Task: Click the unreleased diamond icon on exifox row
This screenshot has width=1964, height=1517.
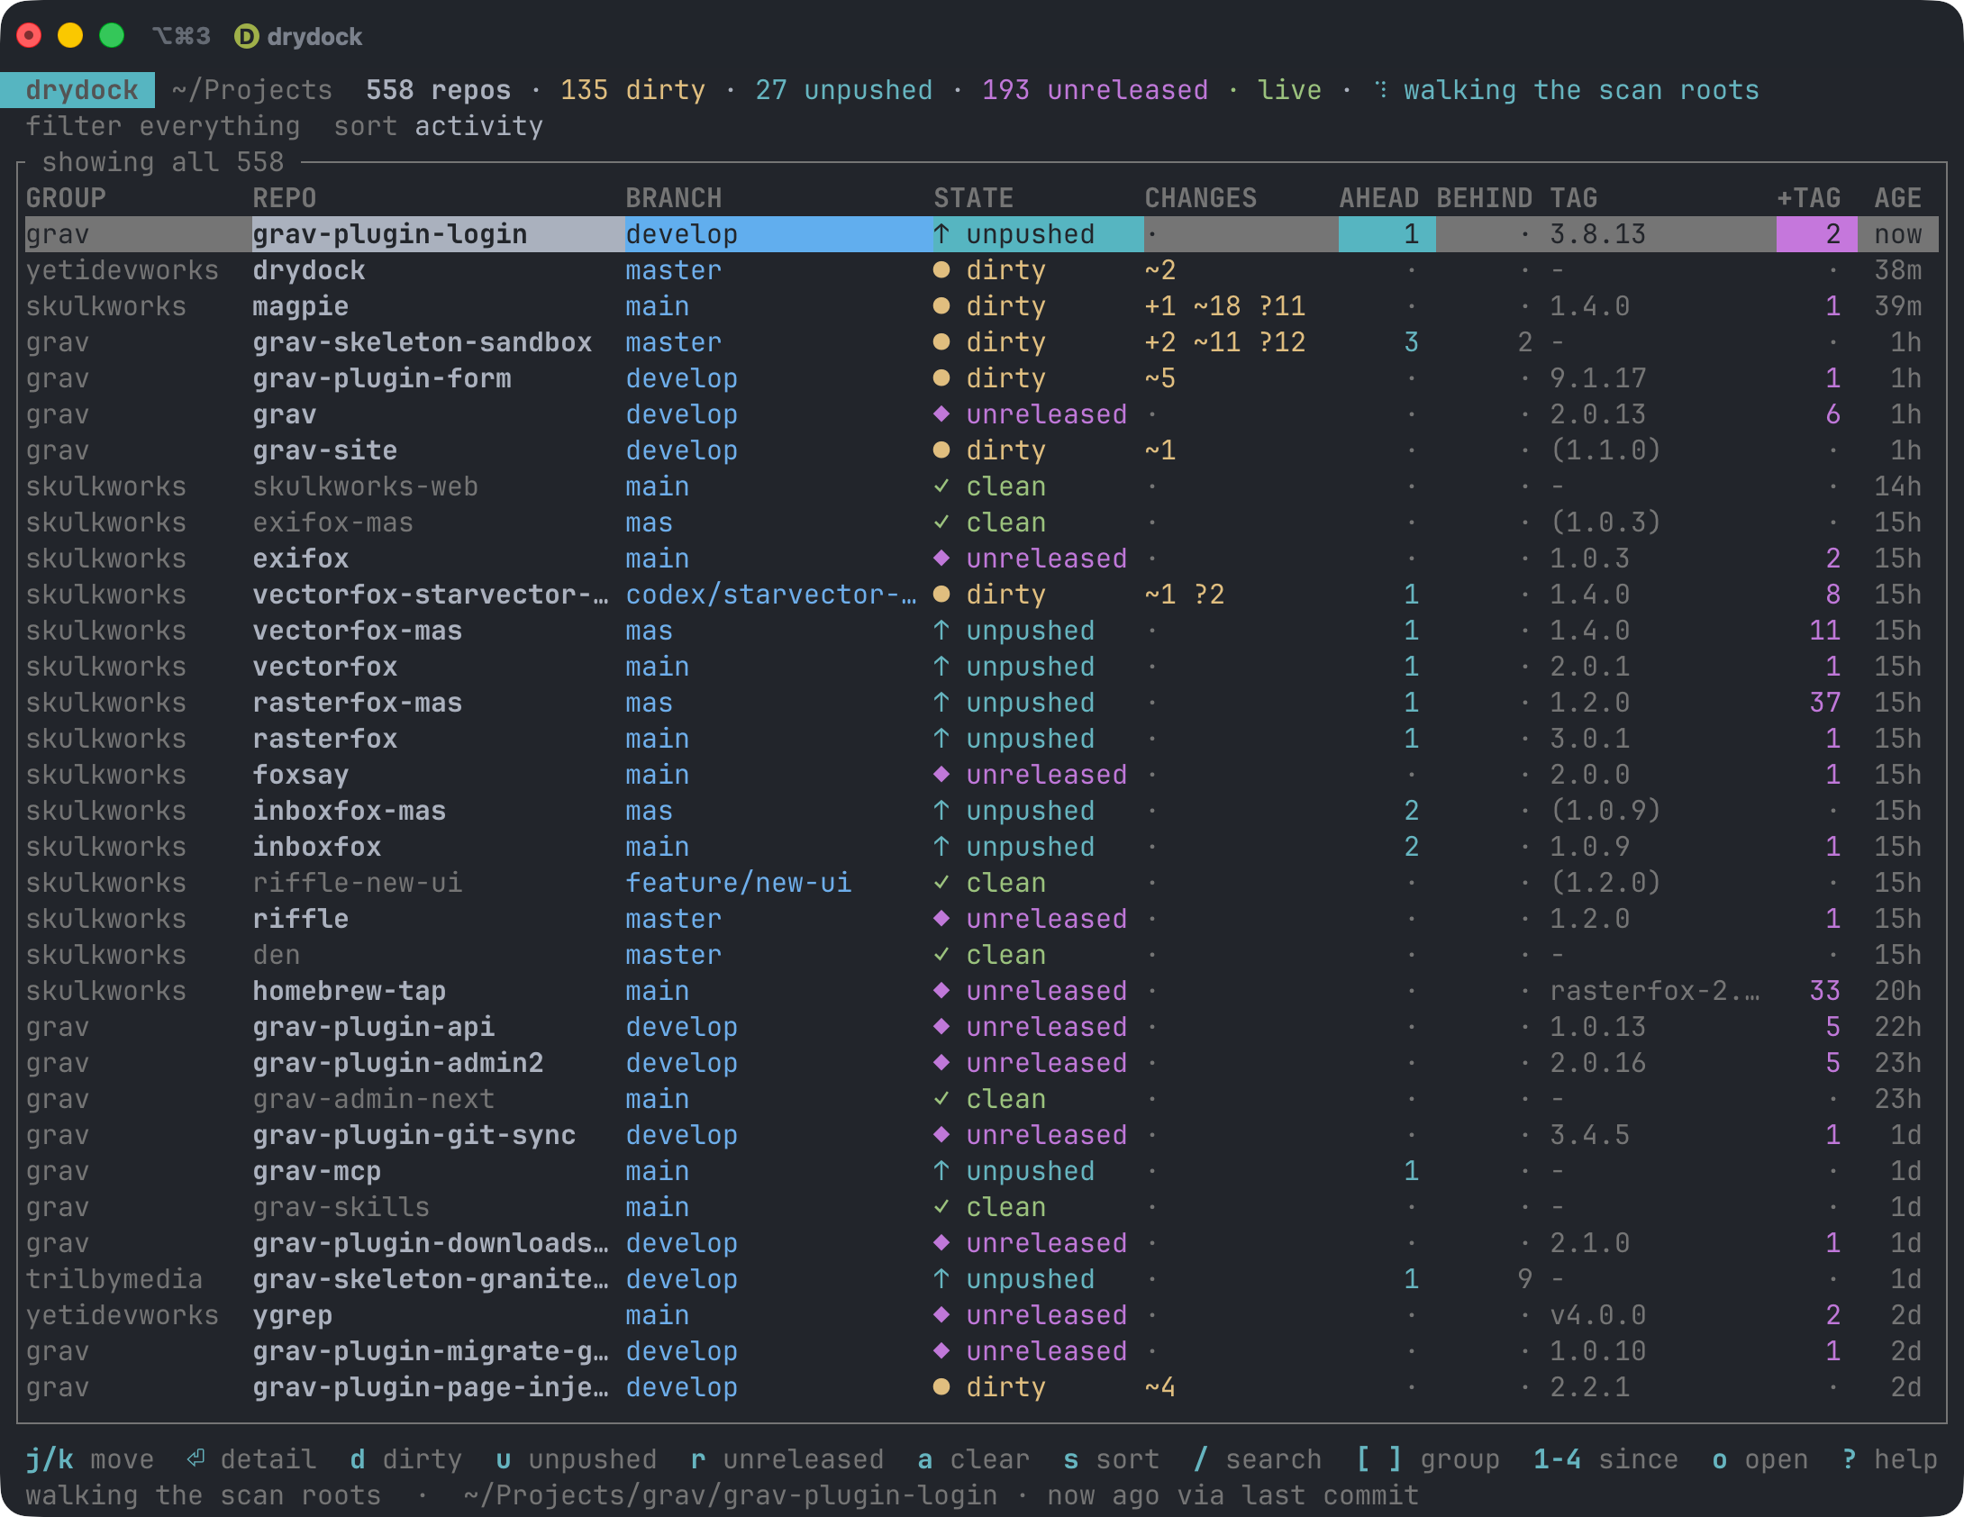Action: [941, 559]
